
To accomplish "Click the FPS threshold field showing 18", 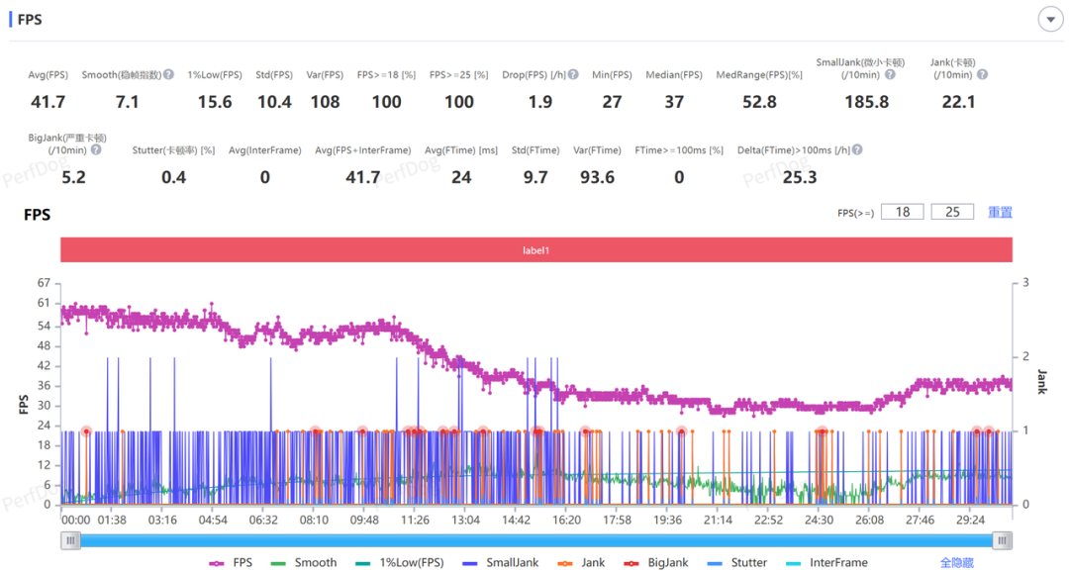I will click(902, 212).
